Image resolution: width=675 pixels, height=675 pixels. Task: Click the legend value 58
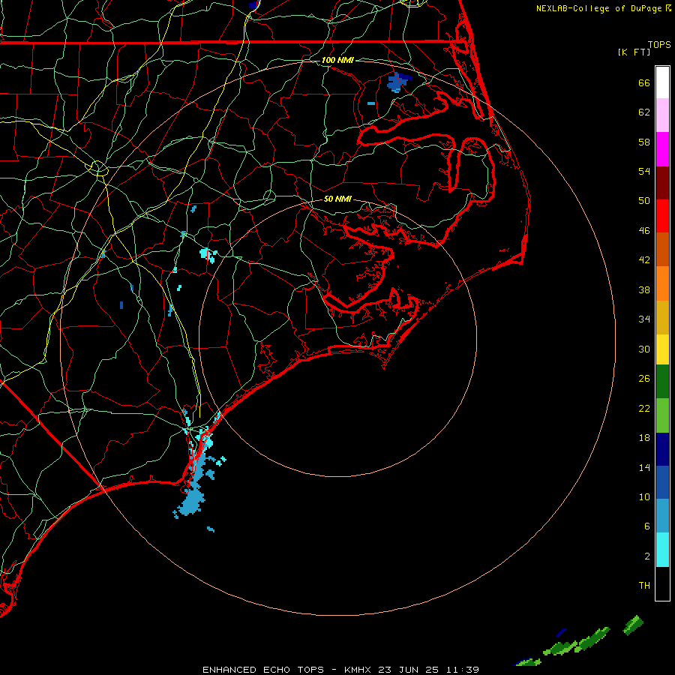pos(644,142)
